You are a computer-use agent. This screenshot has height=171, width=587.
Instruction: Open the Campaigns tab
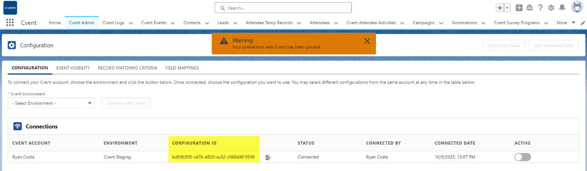pyautogui.click(x=423, y=23)
